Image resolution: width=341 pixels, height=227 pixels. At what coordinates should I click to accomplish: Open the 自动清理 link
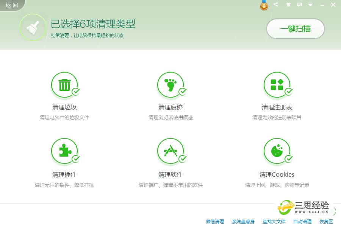(x=302, y=222)
